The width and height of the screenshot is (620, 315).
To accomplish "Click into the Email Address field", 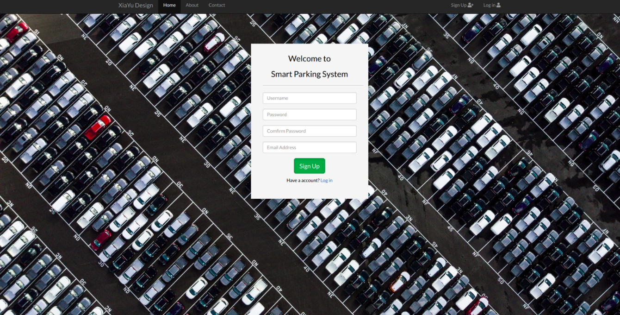I will 310,147.
